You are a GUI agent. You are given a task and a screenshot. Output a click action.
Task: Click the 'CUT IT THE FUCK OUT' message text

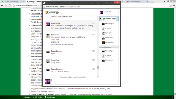[x=60, y=71]
